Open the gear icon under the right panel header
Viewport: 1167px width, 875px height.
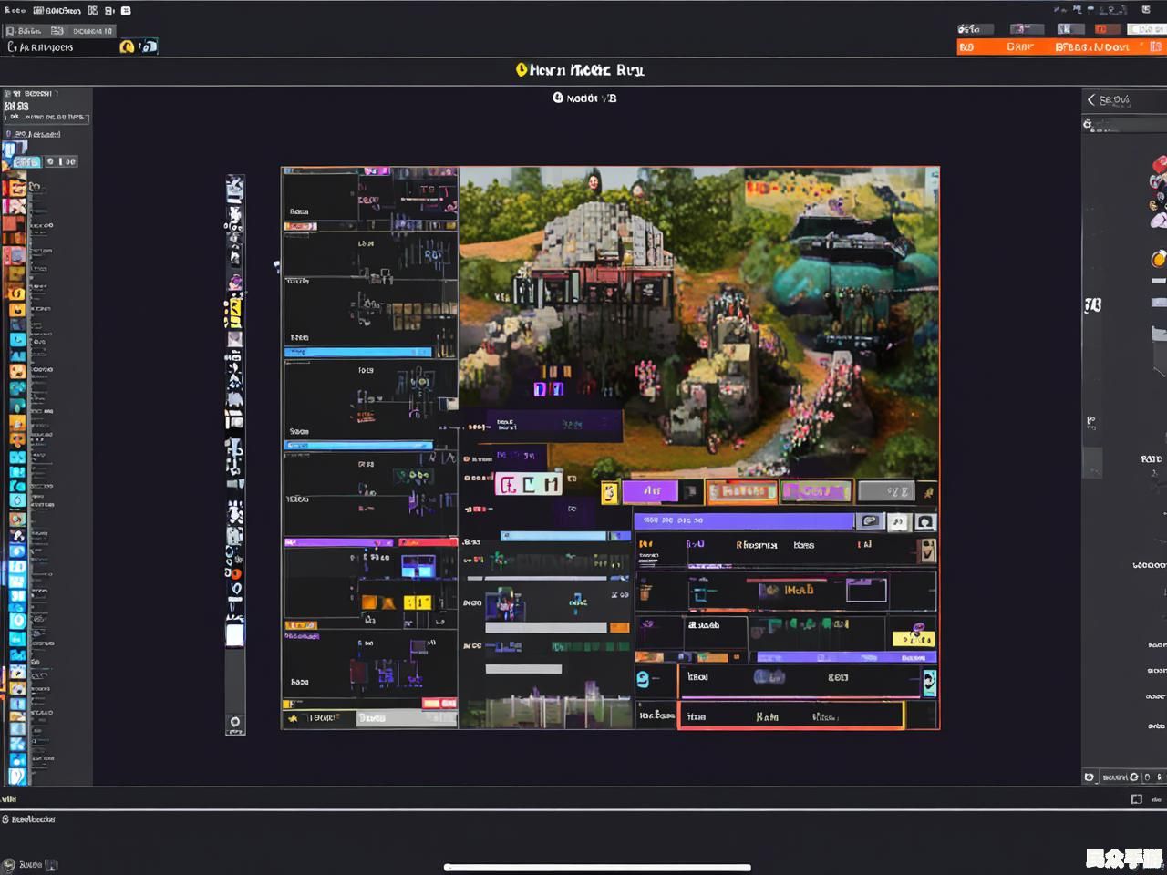[x=1088, y=124]
